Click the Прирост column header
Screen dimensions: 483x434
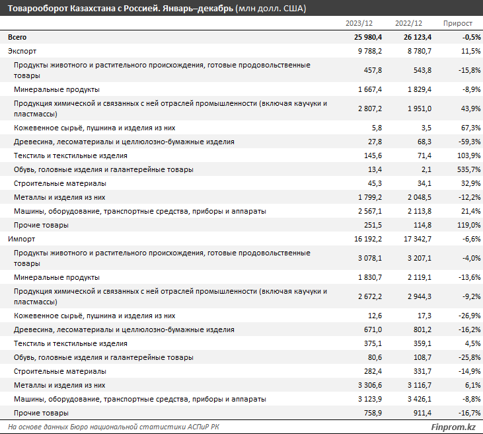457,23
